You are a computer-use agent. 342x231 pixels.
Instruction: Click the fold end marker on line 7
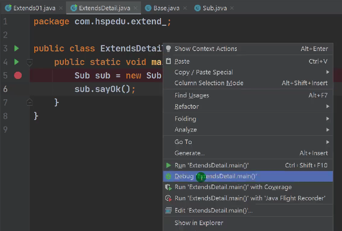coord(29,102)
